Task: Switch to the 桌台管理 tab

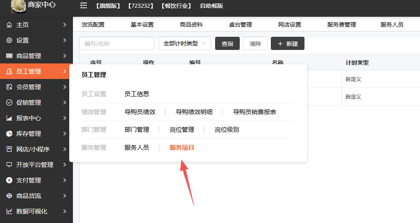Action: coord(240,25)
